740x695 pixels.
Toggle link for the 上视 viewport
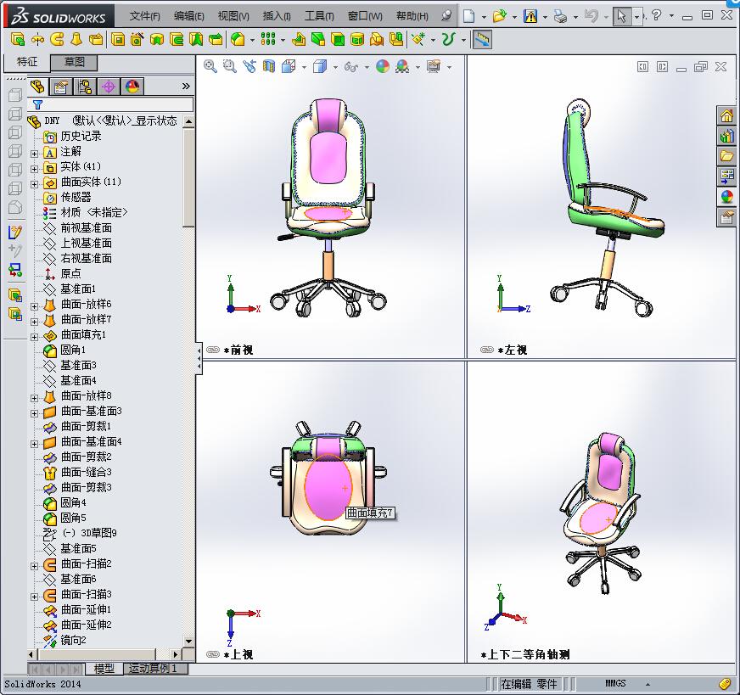213,654
